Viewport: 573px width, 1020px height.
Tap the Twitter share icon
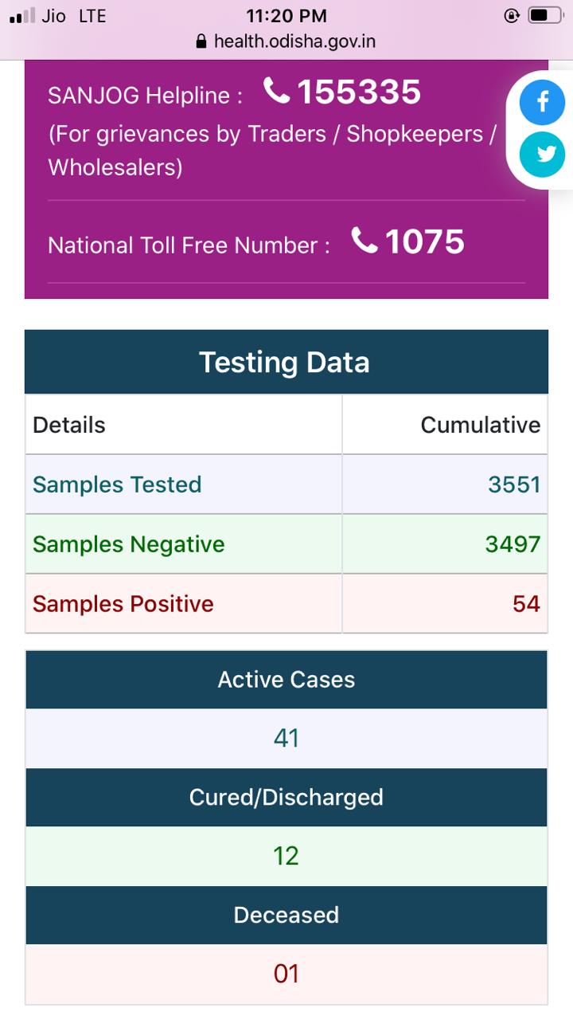[x=542, y=155]
